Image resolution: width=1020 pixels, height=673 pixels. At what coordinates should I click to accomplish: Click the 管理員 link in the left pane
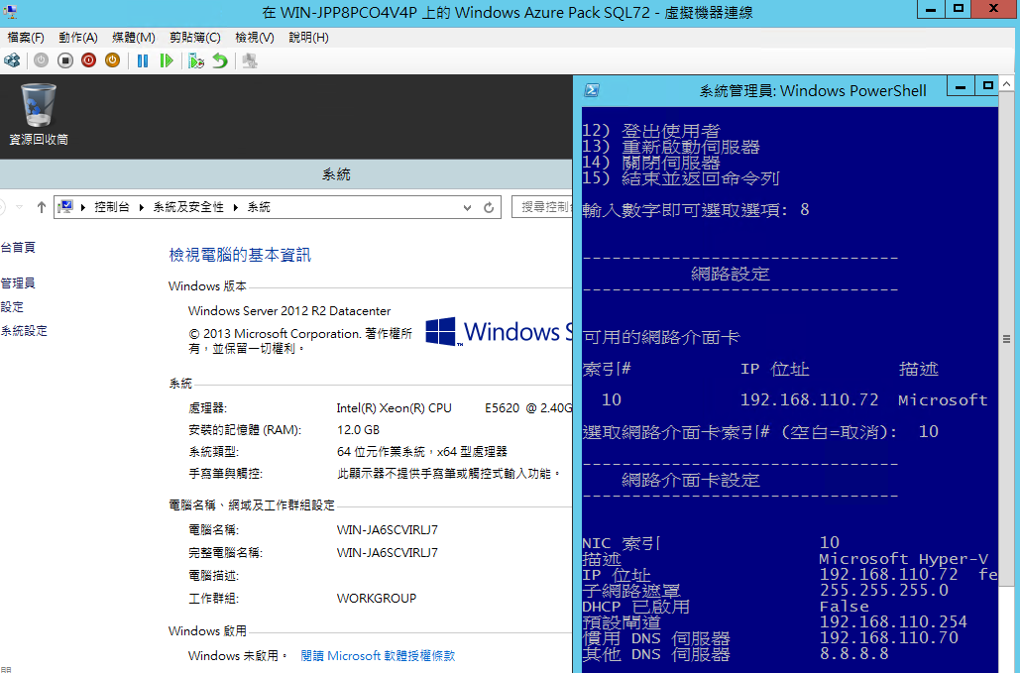point(18,282)
